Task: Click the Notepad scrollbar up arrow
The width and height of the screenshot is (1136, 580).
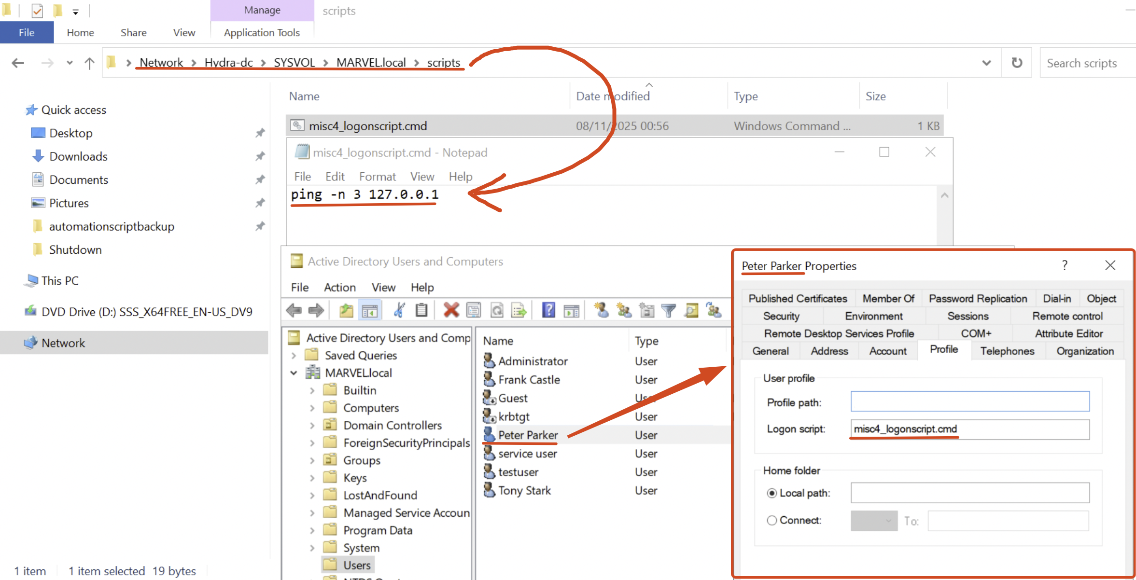Action: (945, 195)
